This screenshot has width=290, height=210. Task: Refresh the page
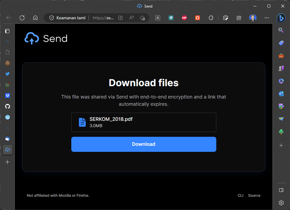[22, 18]
